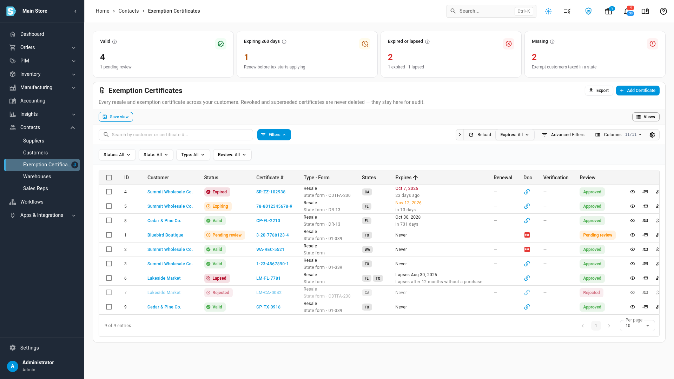The height and width of the screenshot is (379, 674).
Task: Click the info icon beside Valid card title
Action: tap(114, 41)
